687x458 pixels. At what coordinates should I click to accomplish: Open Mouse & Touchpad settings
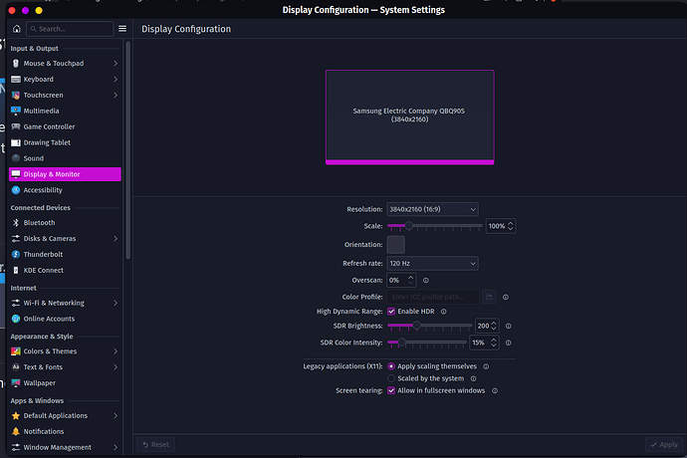coord(65,64)
